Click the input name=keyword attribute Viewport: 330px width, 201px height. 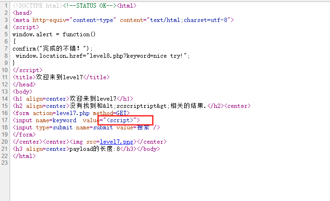(x=56, y=120)
